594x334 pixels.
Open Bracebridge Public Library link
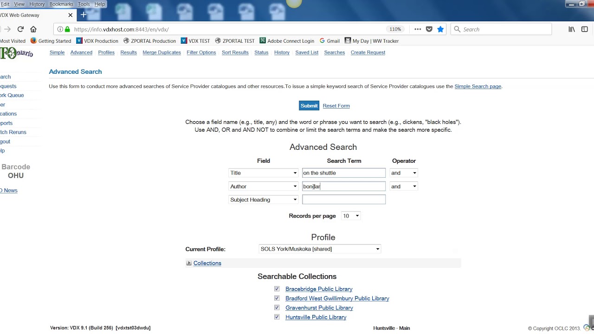(319, 289)
